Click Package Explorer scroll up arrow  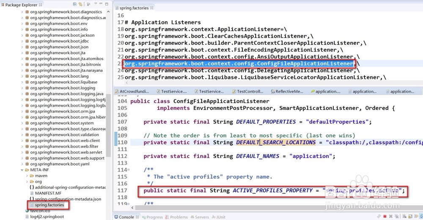[x=108, y=12]
